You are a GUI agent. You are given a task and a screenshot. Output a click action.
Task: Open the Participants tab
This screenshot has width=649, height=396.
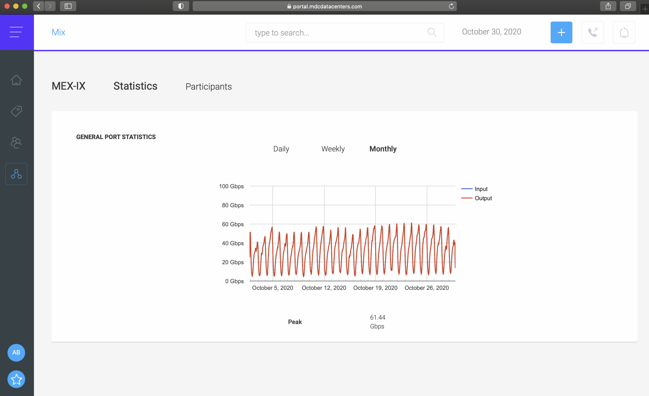209,87
